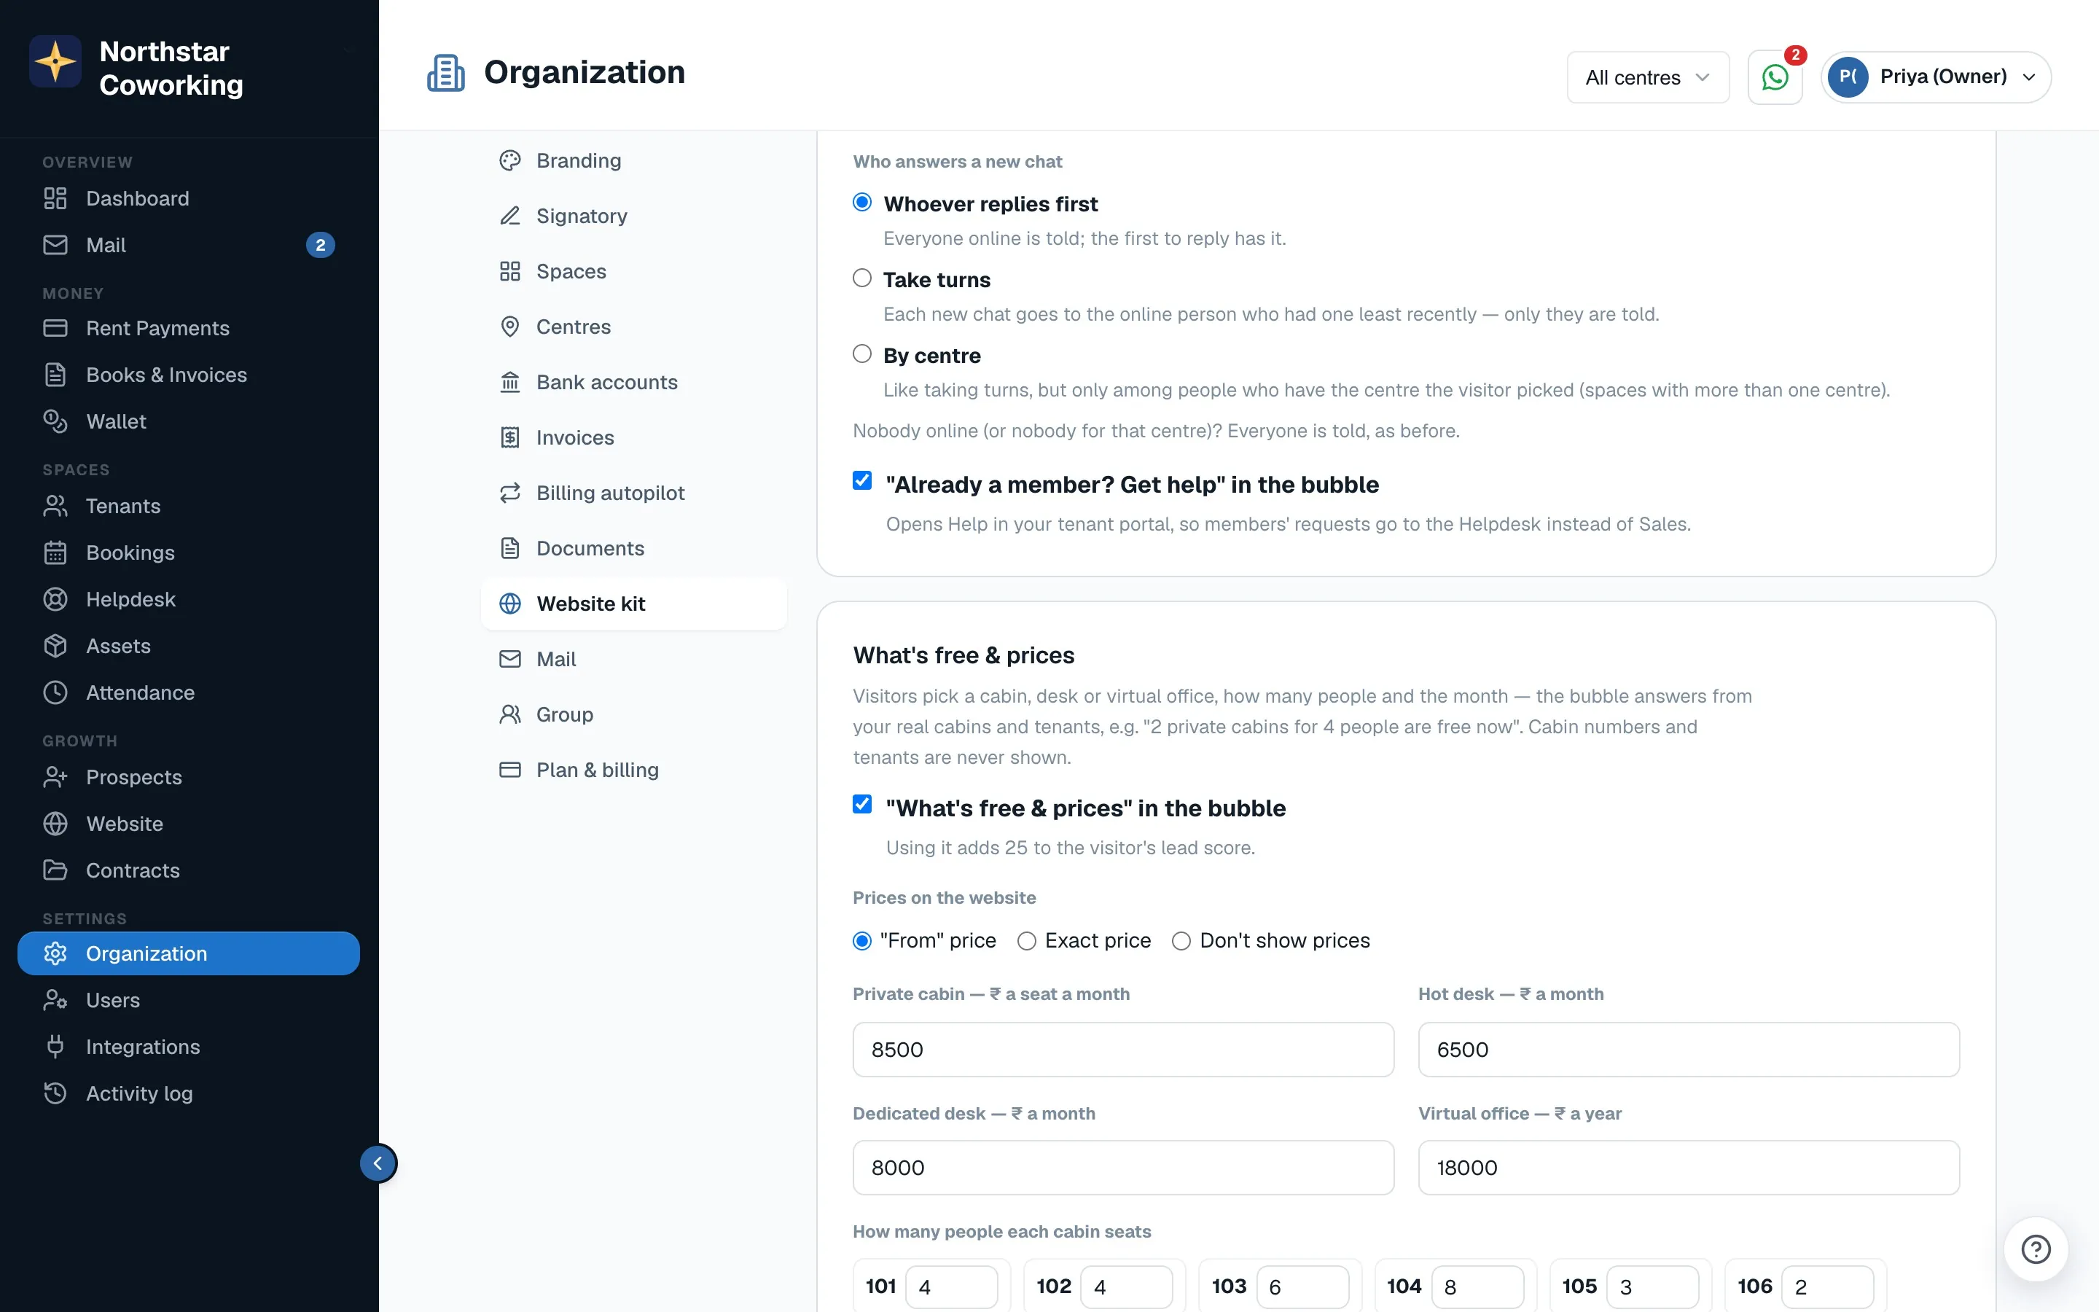Click the Billing autopilot repeat icon
This screenshot has height=1312, width=2099.
[510, 493]
